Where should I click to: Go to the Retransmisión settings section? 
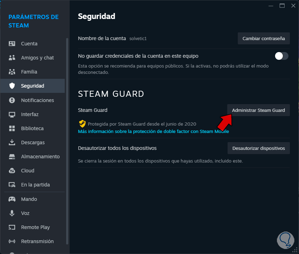tap(37, 241)
